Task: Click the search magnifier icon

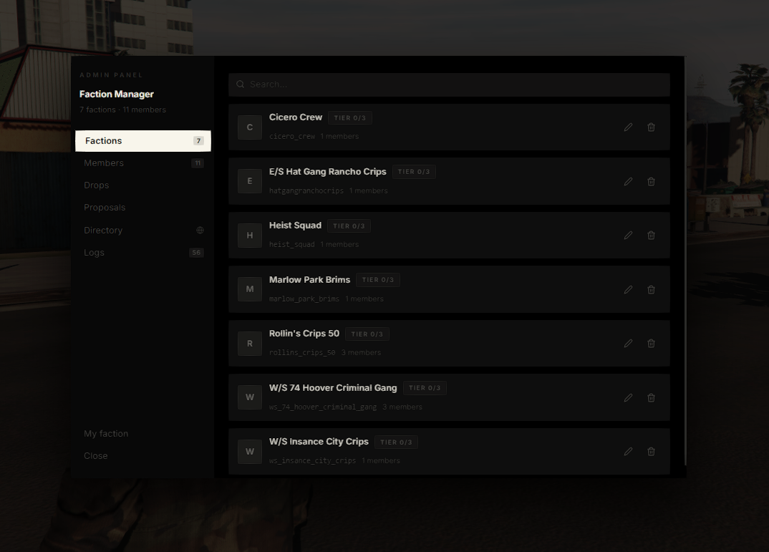Action: (241, 84)
